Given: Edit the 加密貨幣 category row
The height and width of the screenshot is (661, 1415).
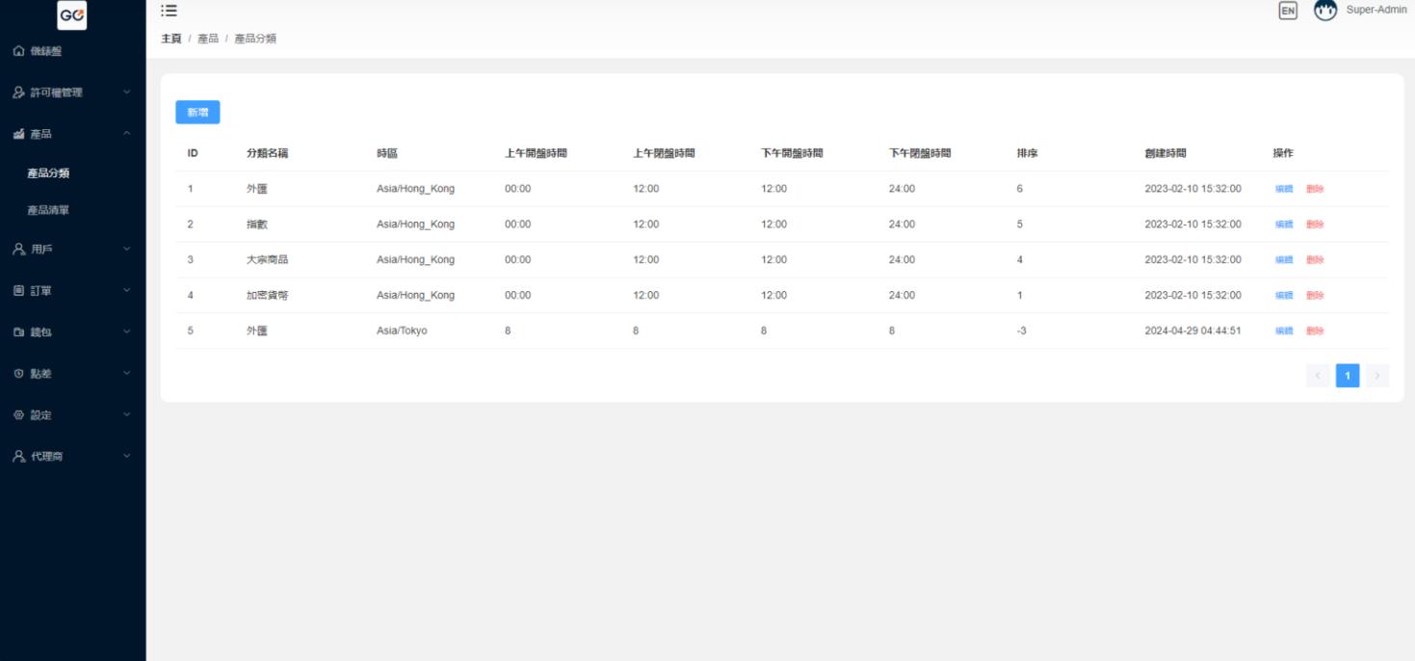Looking at the screenshot, I should 1284,296.
